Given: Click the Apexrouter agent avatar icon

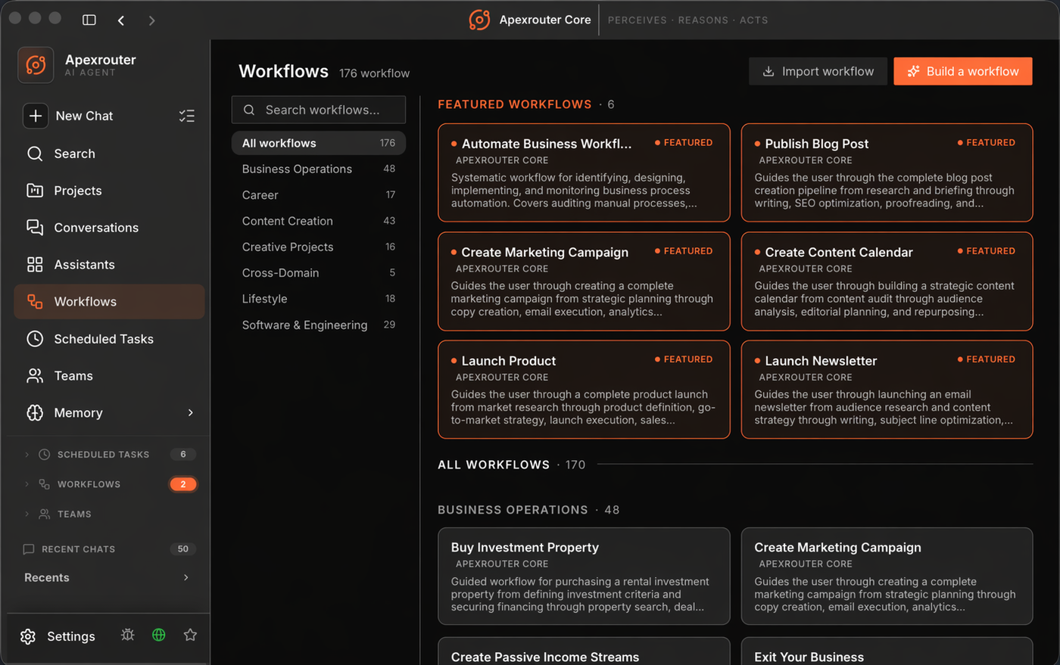Looking at the screenshot, I should [x=36, y=65].
